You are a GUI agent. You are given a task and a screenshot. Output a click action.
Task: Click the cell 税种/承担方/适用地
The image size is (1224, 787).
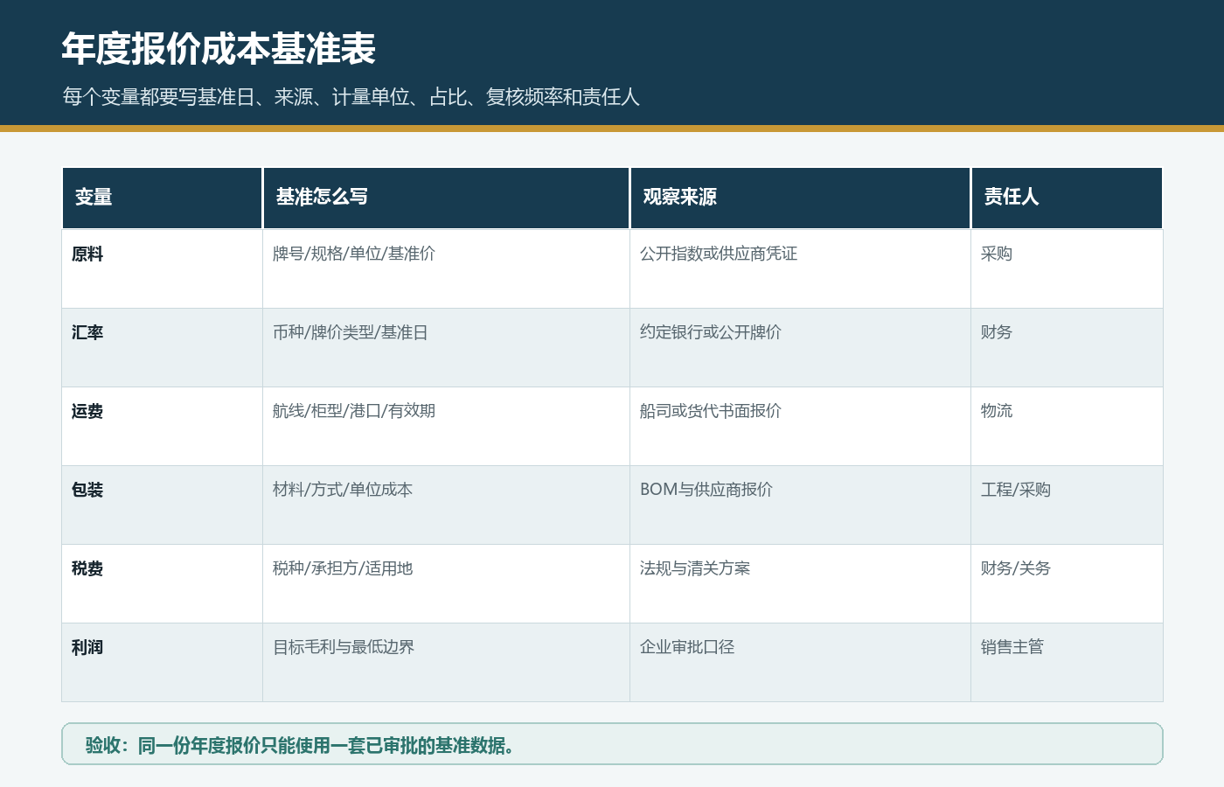click(x=446, y=583)
